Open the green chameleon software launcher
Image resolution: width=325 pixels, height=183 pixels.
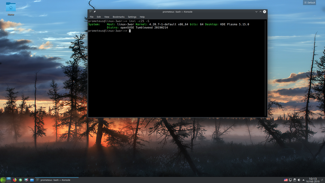click(21, 180)
